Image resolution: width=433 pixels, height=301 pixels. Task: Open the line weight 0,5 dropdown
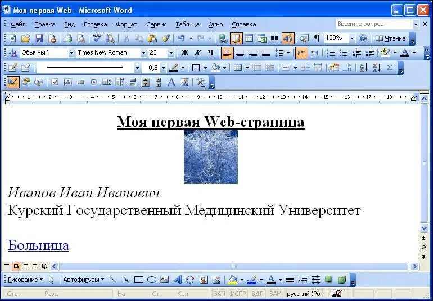click(163, 68)
